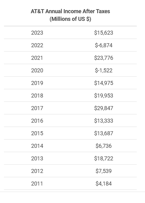Screen dimensions: 145x203
Task: Click the $14,975 income value
Action: (103, 83)
